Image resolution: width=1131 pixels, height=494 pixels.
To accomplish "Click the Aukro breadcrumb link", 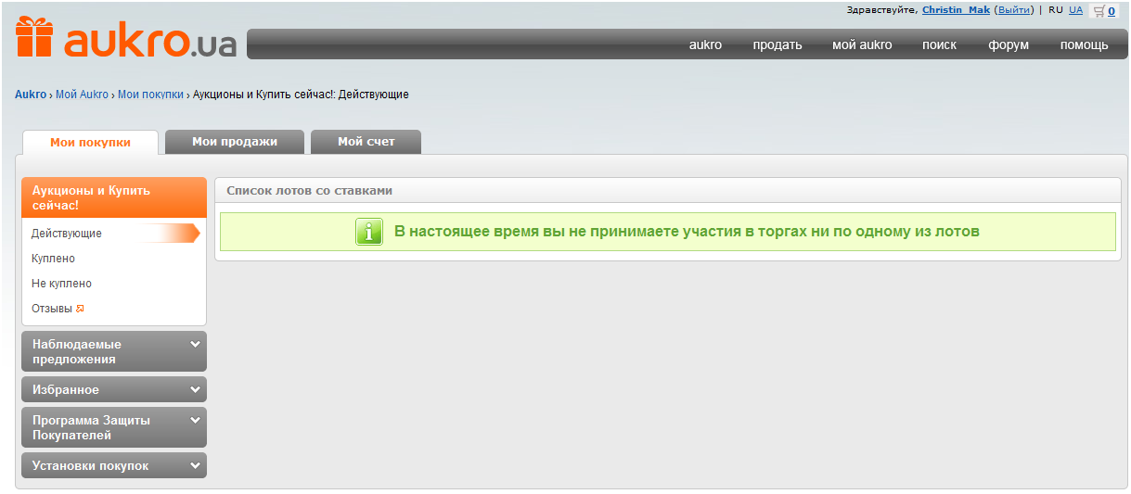I will pyautogui.click(x=31, y=95).
